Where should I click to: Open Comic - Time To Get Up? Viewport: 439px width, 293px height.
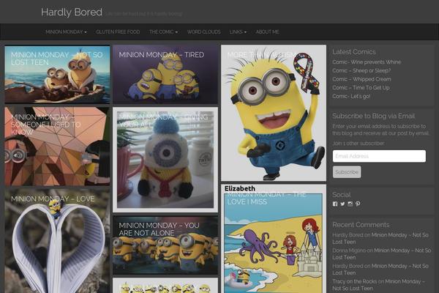361,87
